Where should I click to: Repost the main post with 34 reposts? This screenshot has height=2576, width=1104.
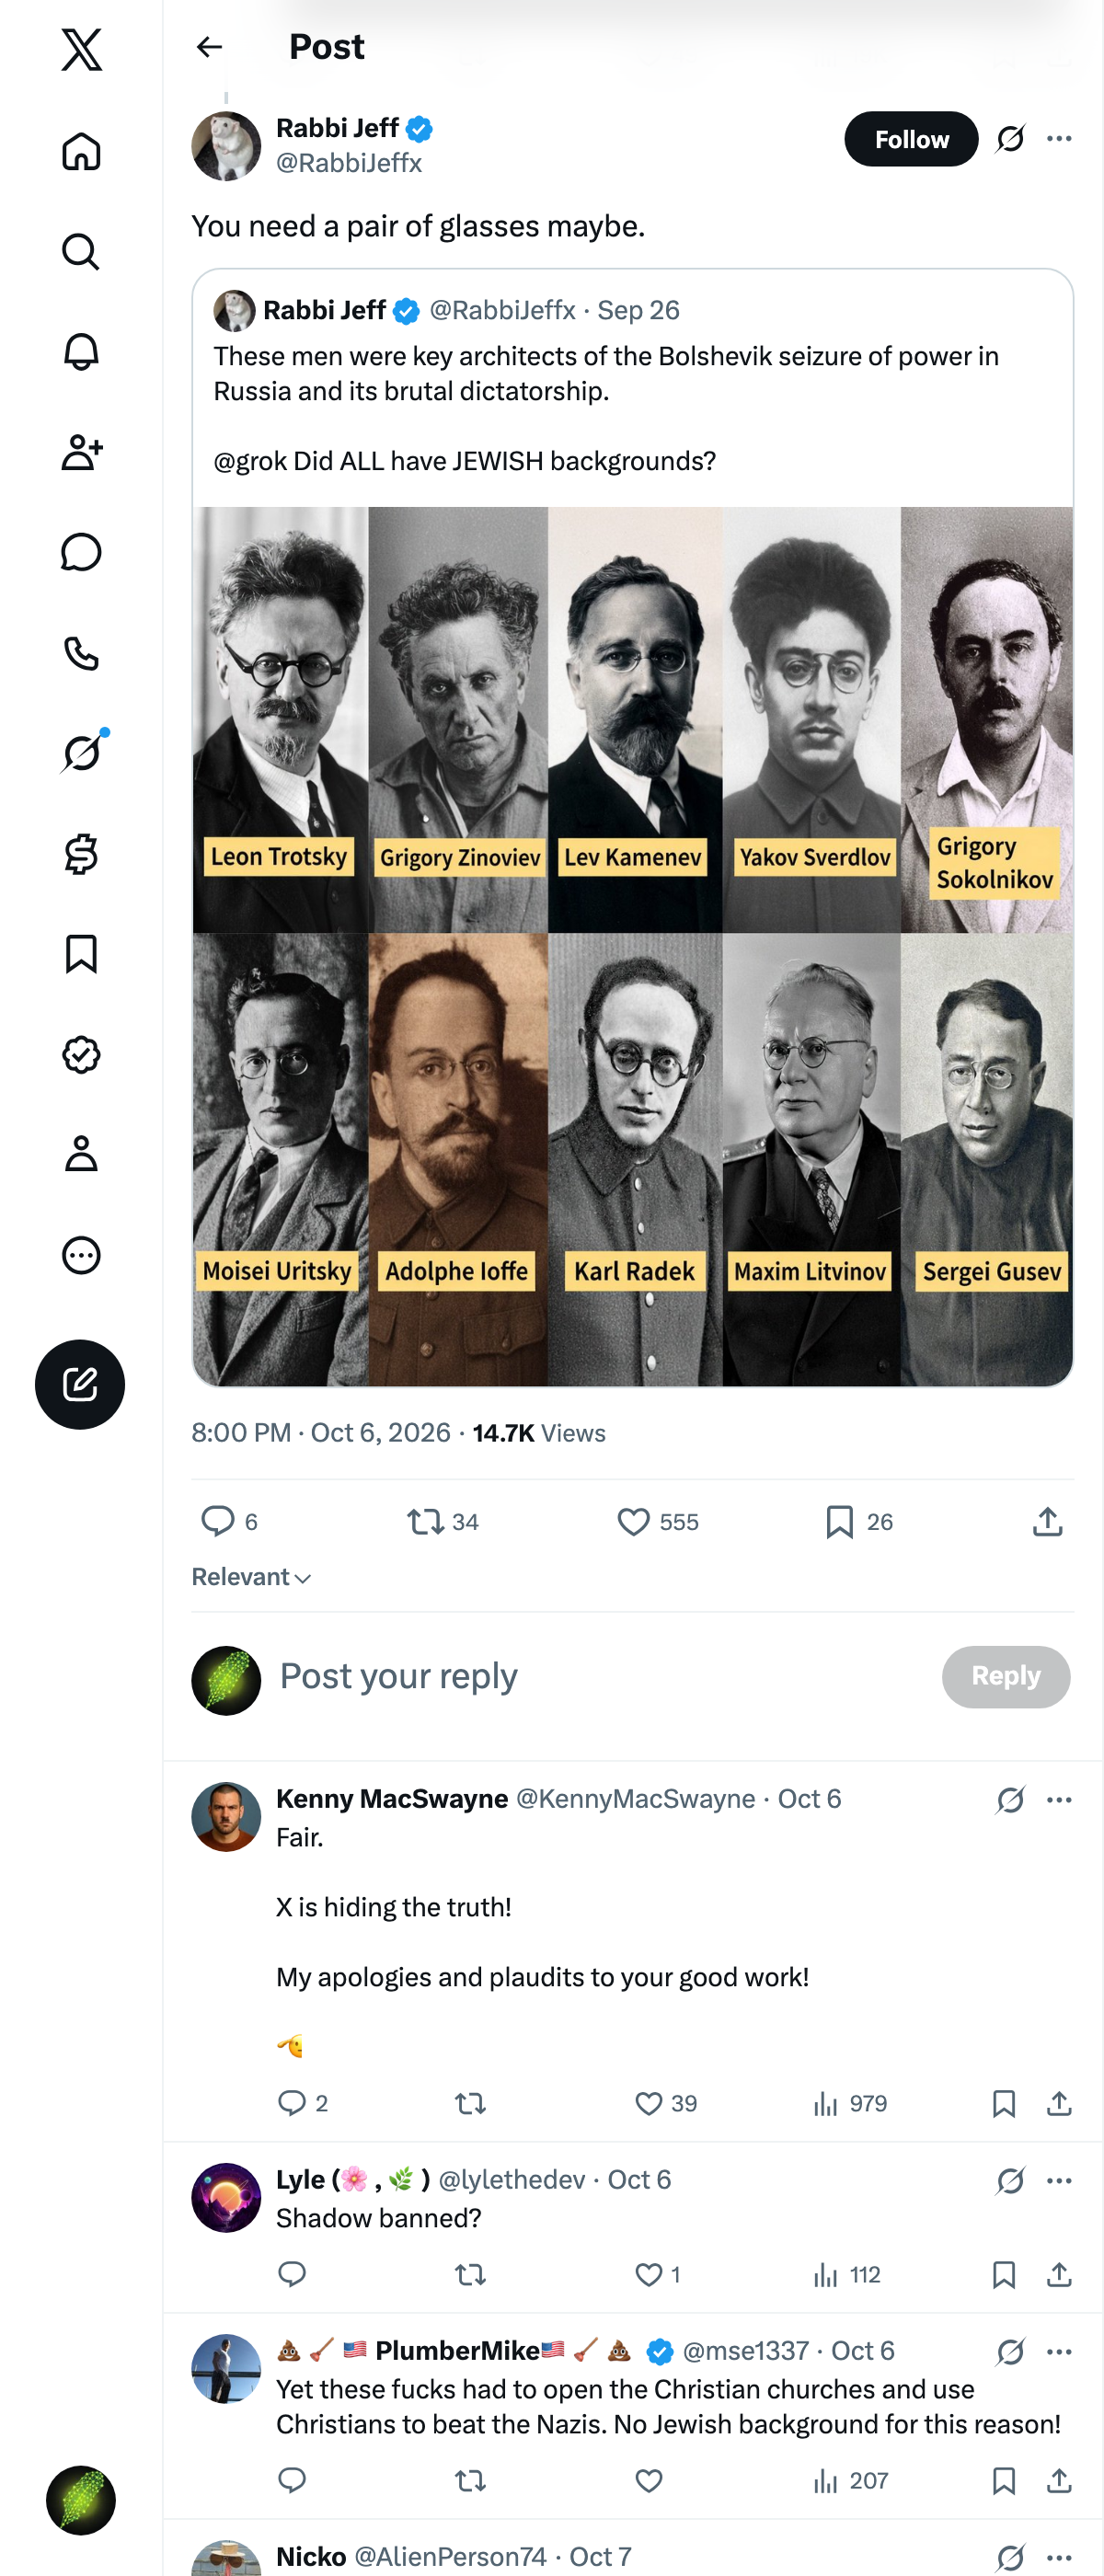coord(443,1521)
